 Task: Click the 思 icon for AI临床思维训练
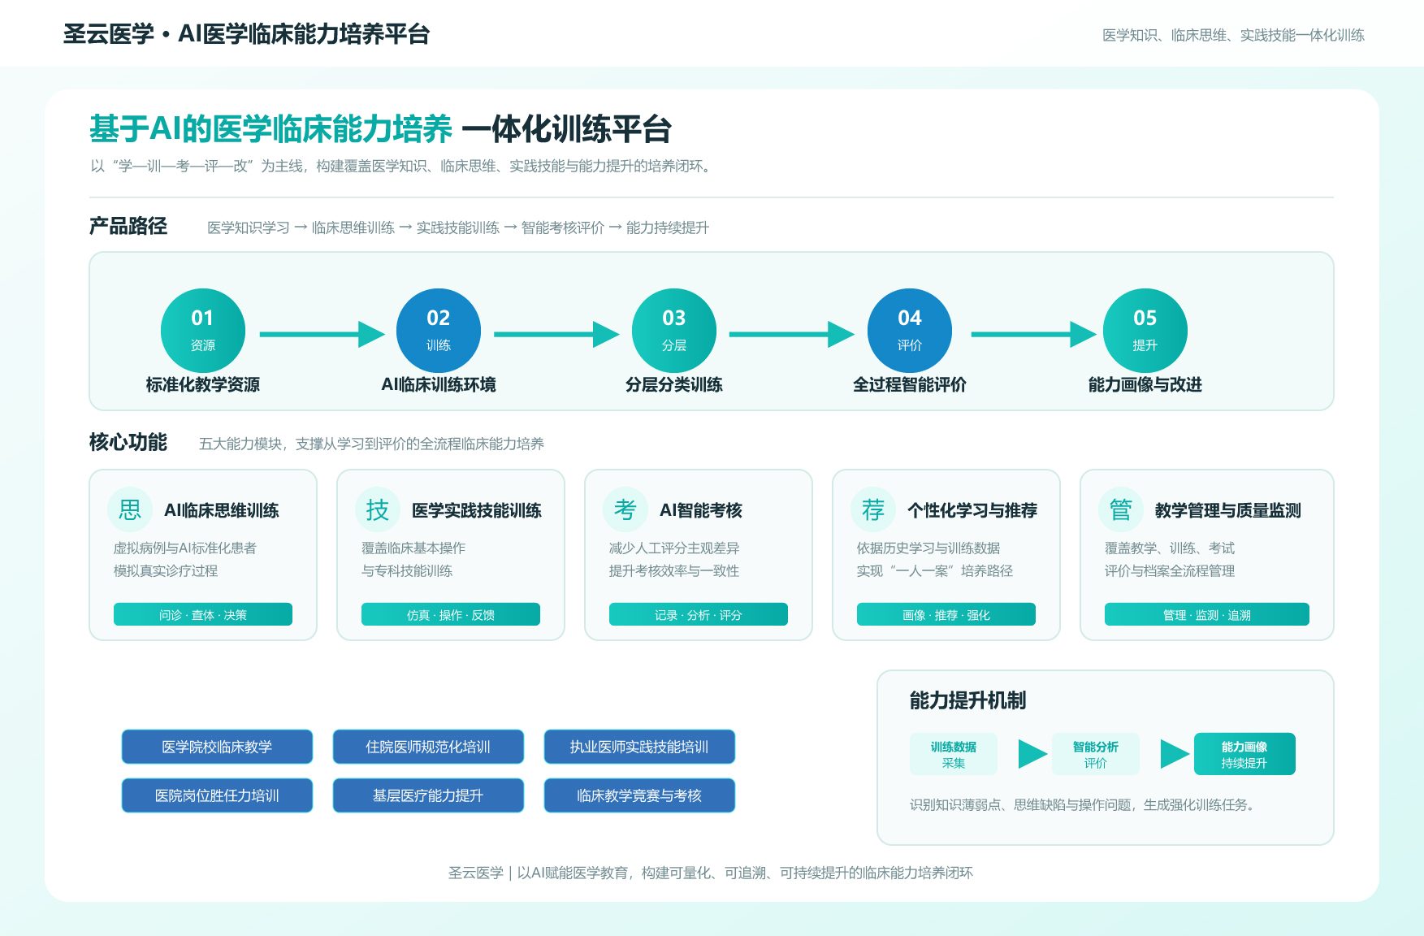(x=130, y=509)
